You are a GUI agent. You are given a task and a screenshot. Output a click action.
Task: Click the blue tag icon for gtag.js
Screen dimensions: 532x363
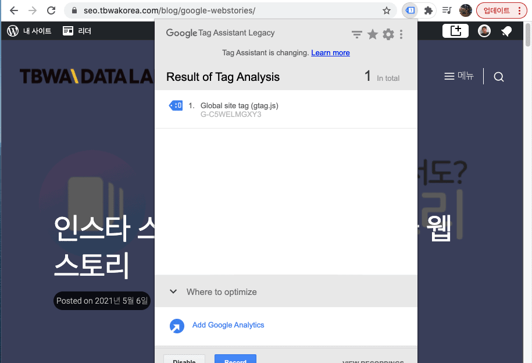click(176, 106)
